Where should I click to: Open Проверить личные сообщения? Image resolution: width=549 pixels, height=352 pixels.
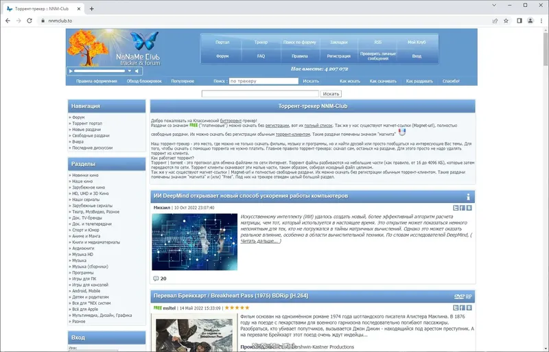click(378, 56)
